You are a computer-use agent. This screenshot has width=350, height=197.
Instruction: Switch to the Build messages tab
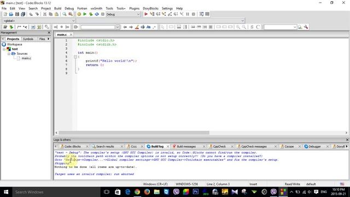click(186, 147)
